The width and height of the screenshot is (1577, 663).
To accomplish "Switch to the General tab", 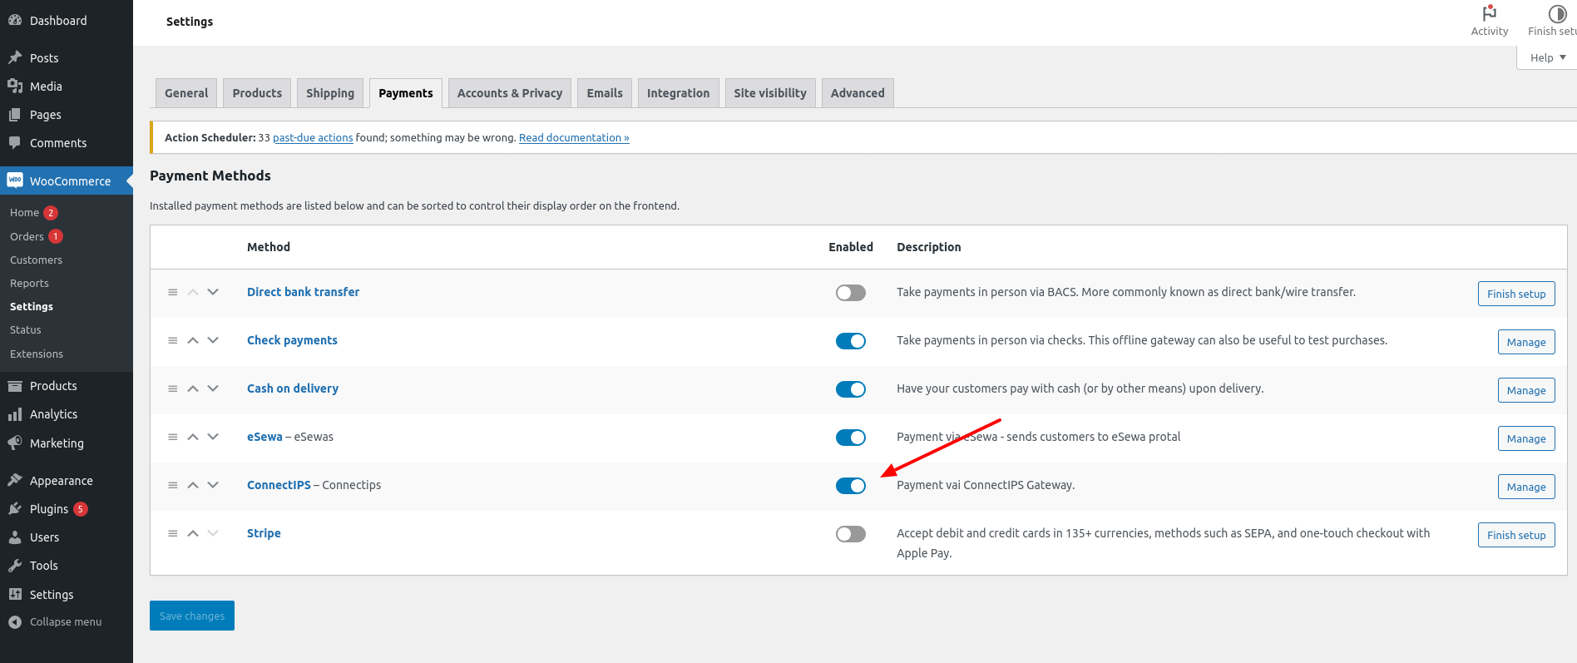I will tap(186, 93).
